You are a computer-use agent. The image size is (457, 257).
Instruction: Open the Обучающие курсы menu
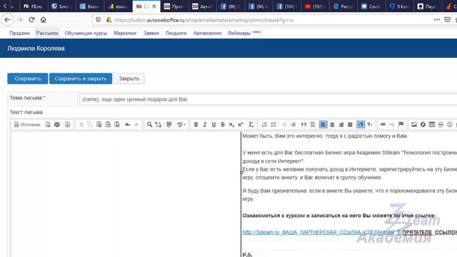click(86, 34)
